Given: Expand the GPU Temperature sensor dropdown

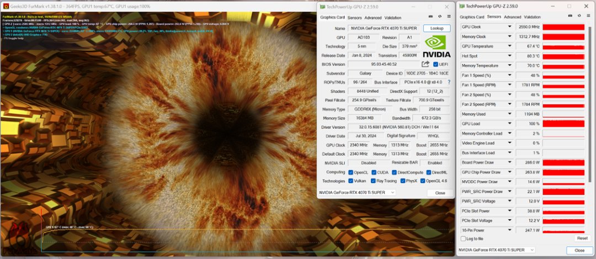Looking at the screenshot, I should [510, 46].
